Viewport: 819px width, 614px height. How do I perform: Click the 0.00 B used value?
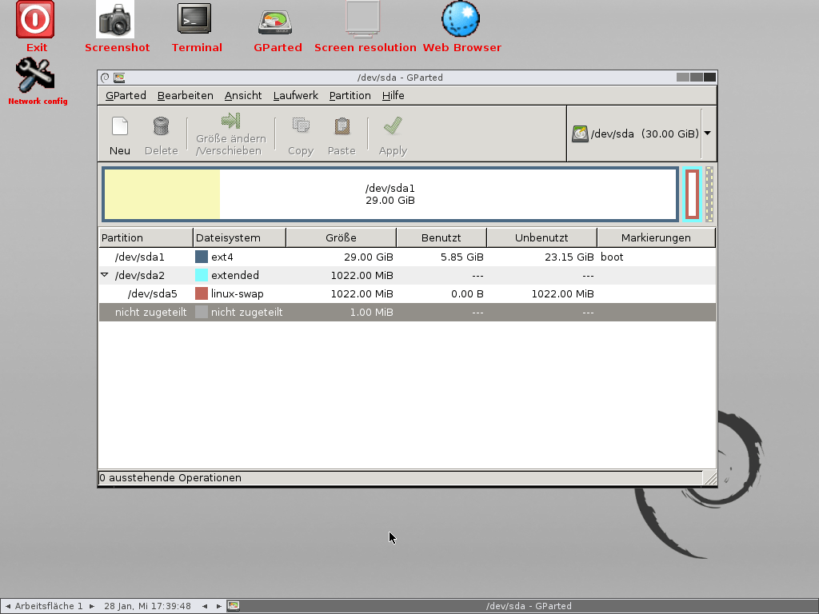coord(467,293)
